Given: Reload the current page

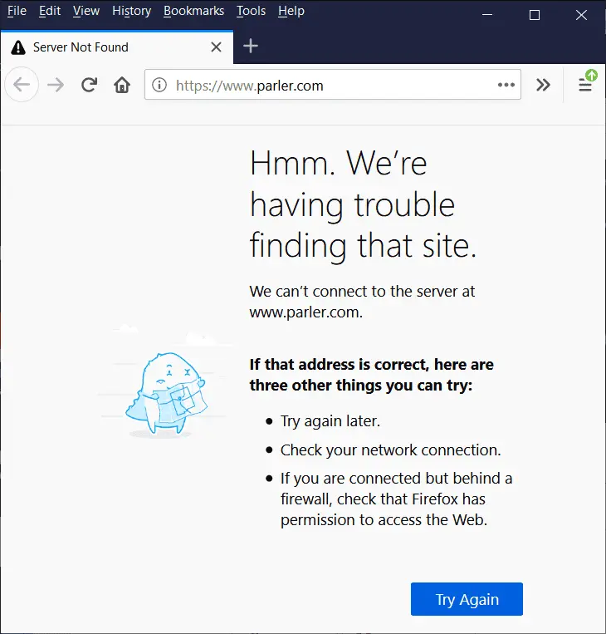Looking at the screenshot, I should coord(89,85).
